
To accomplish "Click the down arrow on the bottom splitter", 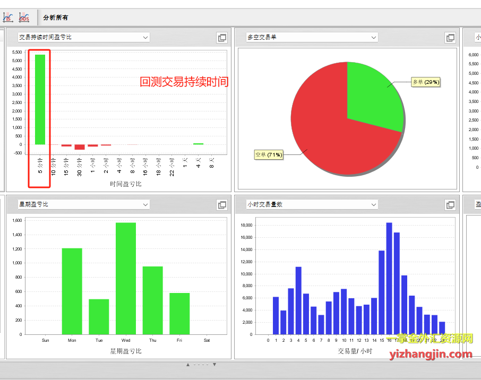I will tap(214, 365).
